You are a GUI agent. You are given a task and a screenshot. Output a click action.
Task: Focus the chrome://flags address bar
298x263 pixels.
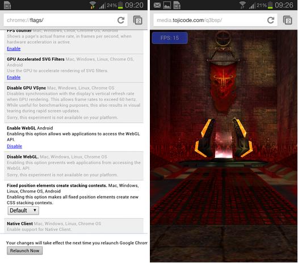[x=59, y=20]
